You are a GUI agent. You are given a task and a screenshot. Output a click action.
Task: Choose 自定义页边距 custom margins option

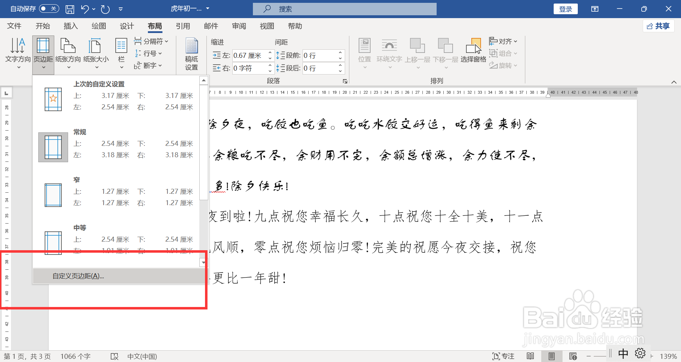pos(78,276)
